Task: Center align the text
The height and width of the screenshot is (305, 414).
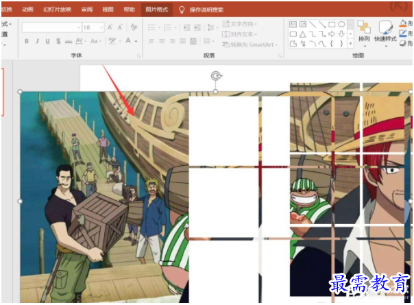Action: 162,41
